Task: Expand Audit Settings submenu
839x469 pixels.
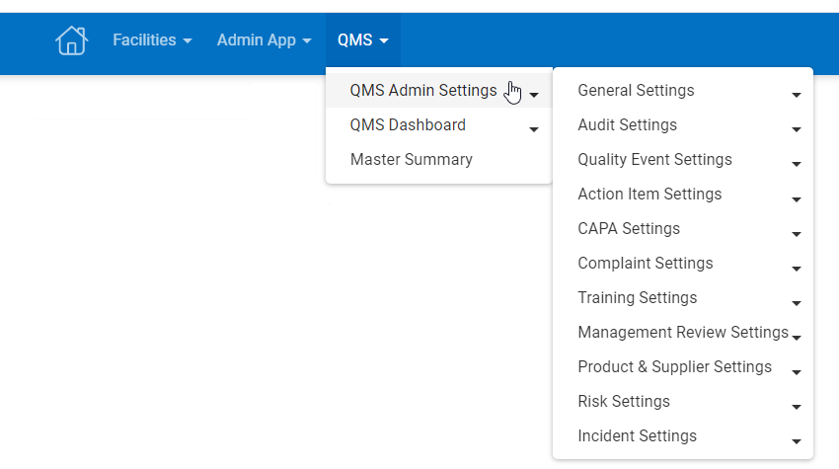Action: (x=627, y=125)
